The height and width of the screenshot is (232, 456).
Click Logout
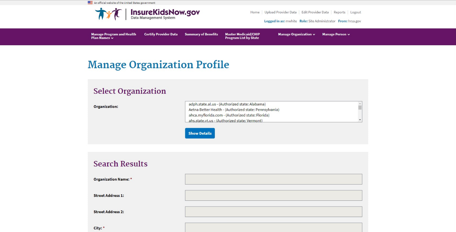(x=355, y=12)
